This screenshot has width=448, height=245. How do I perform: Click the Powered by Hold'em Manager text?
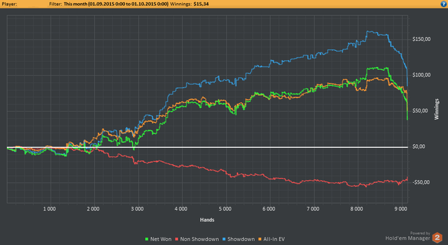[408, 237]
